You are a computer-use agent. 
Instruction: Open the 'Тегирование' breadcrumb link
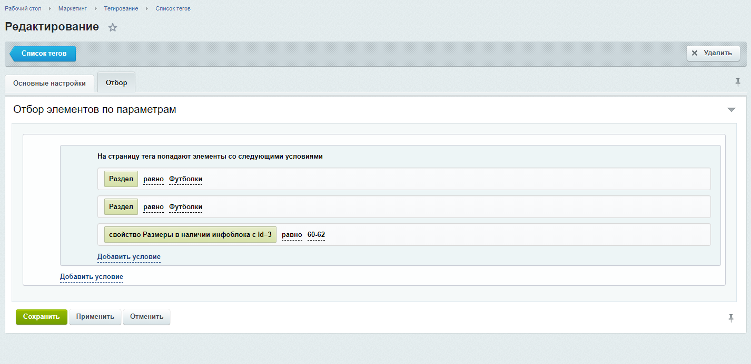(121, 8)
